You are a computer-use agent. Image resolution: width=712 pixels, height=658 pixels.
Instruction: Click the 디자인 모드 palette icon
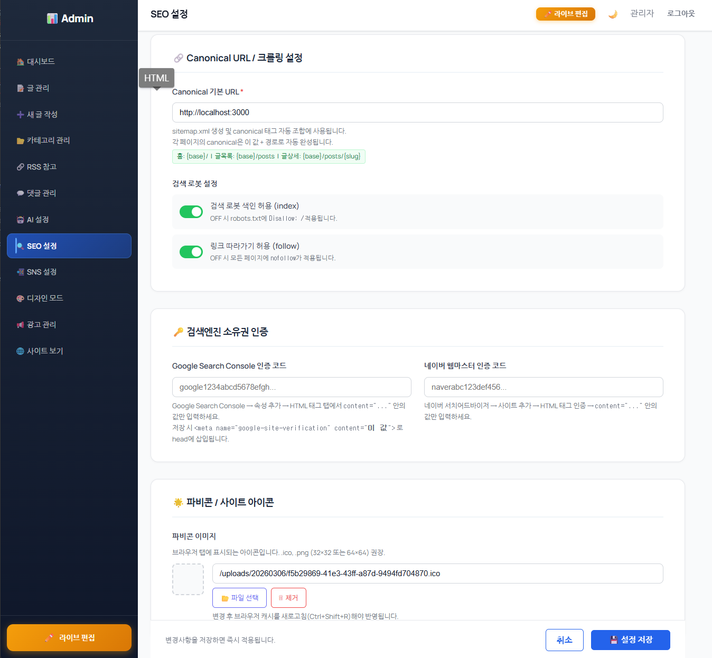[20, 298]
